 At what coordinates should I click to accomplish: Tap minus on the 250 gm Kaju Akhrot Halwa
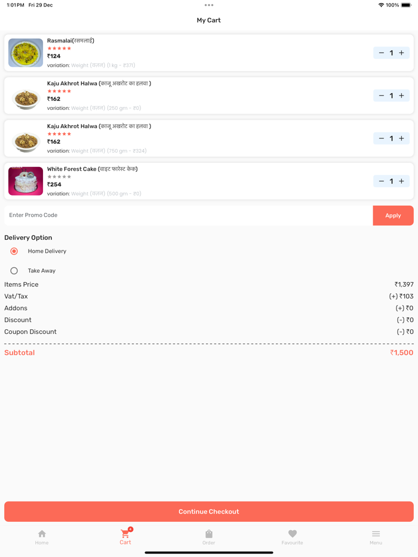[x=381, y=95]
